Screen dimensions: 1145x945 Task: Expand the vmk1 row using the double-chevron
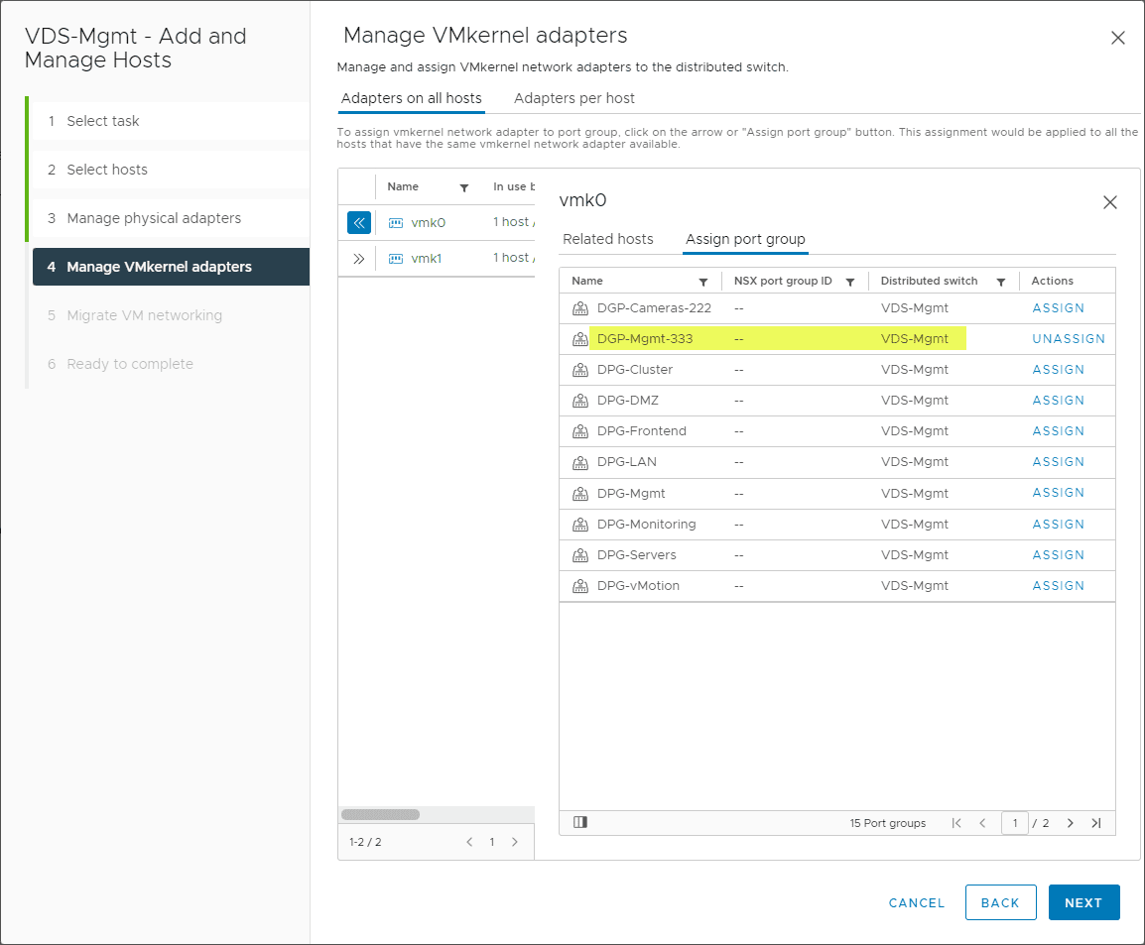click(358, 258)
